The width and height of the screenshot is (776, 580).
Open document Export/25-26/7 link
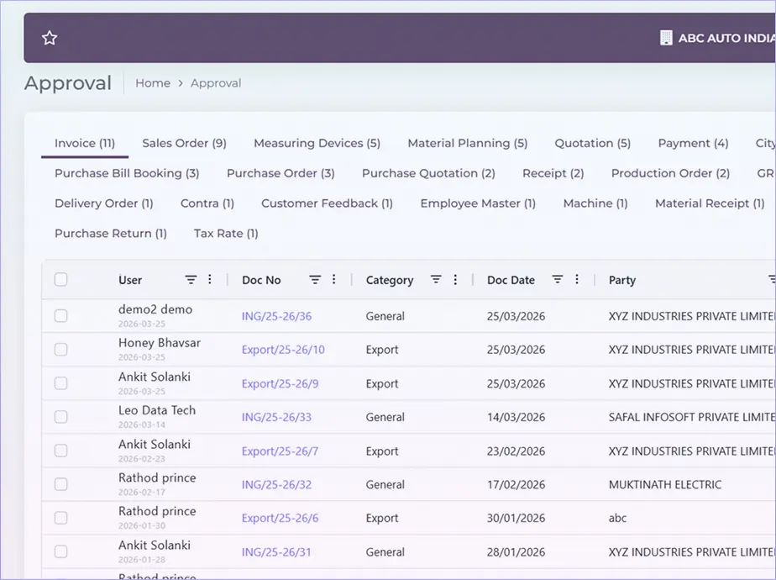click(281, 451)
